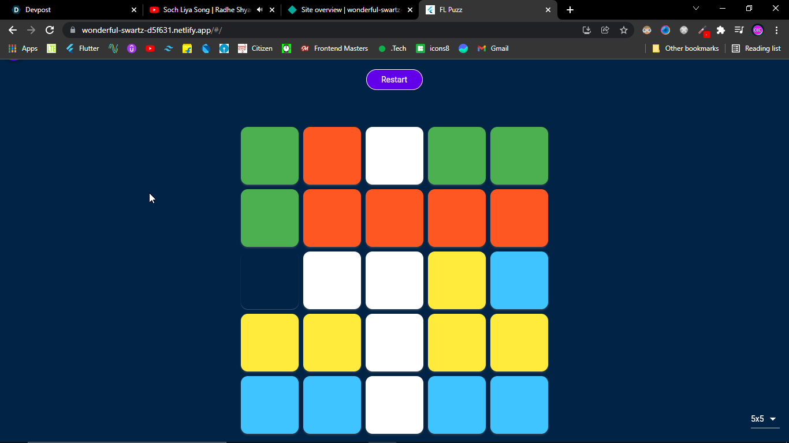Open a new browser tab

point(570,10)
